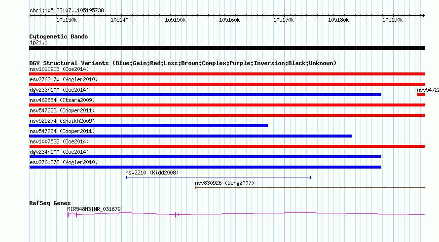
Task: Select the red nsv1007532 loss bar
Action: pos(227,146)
